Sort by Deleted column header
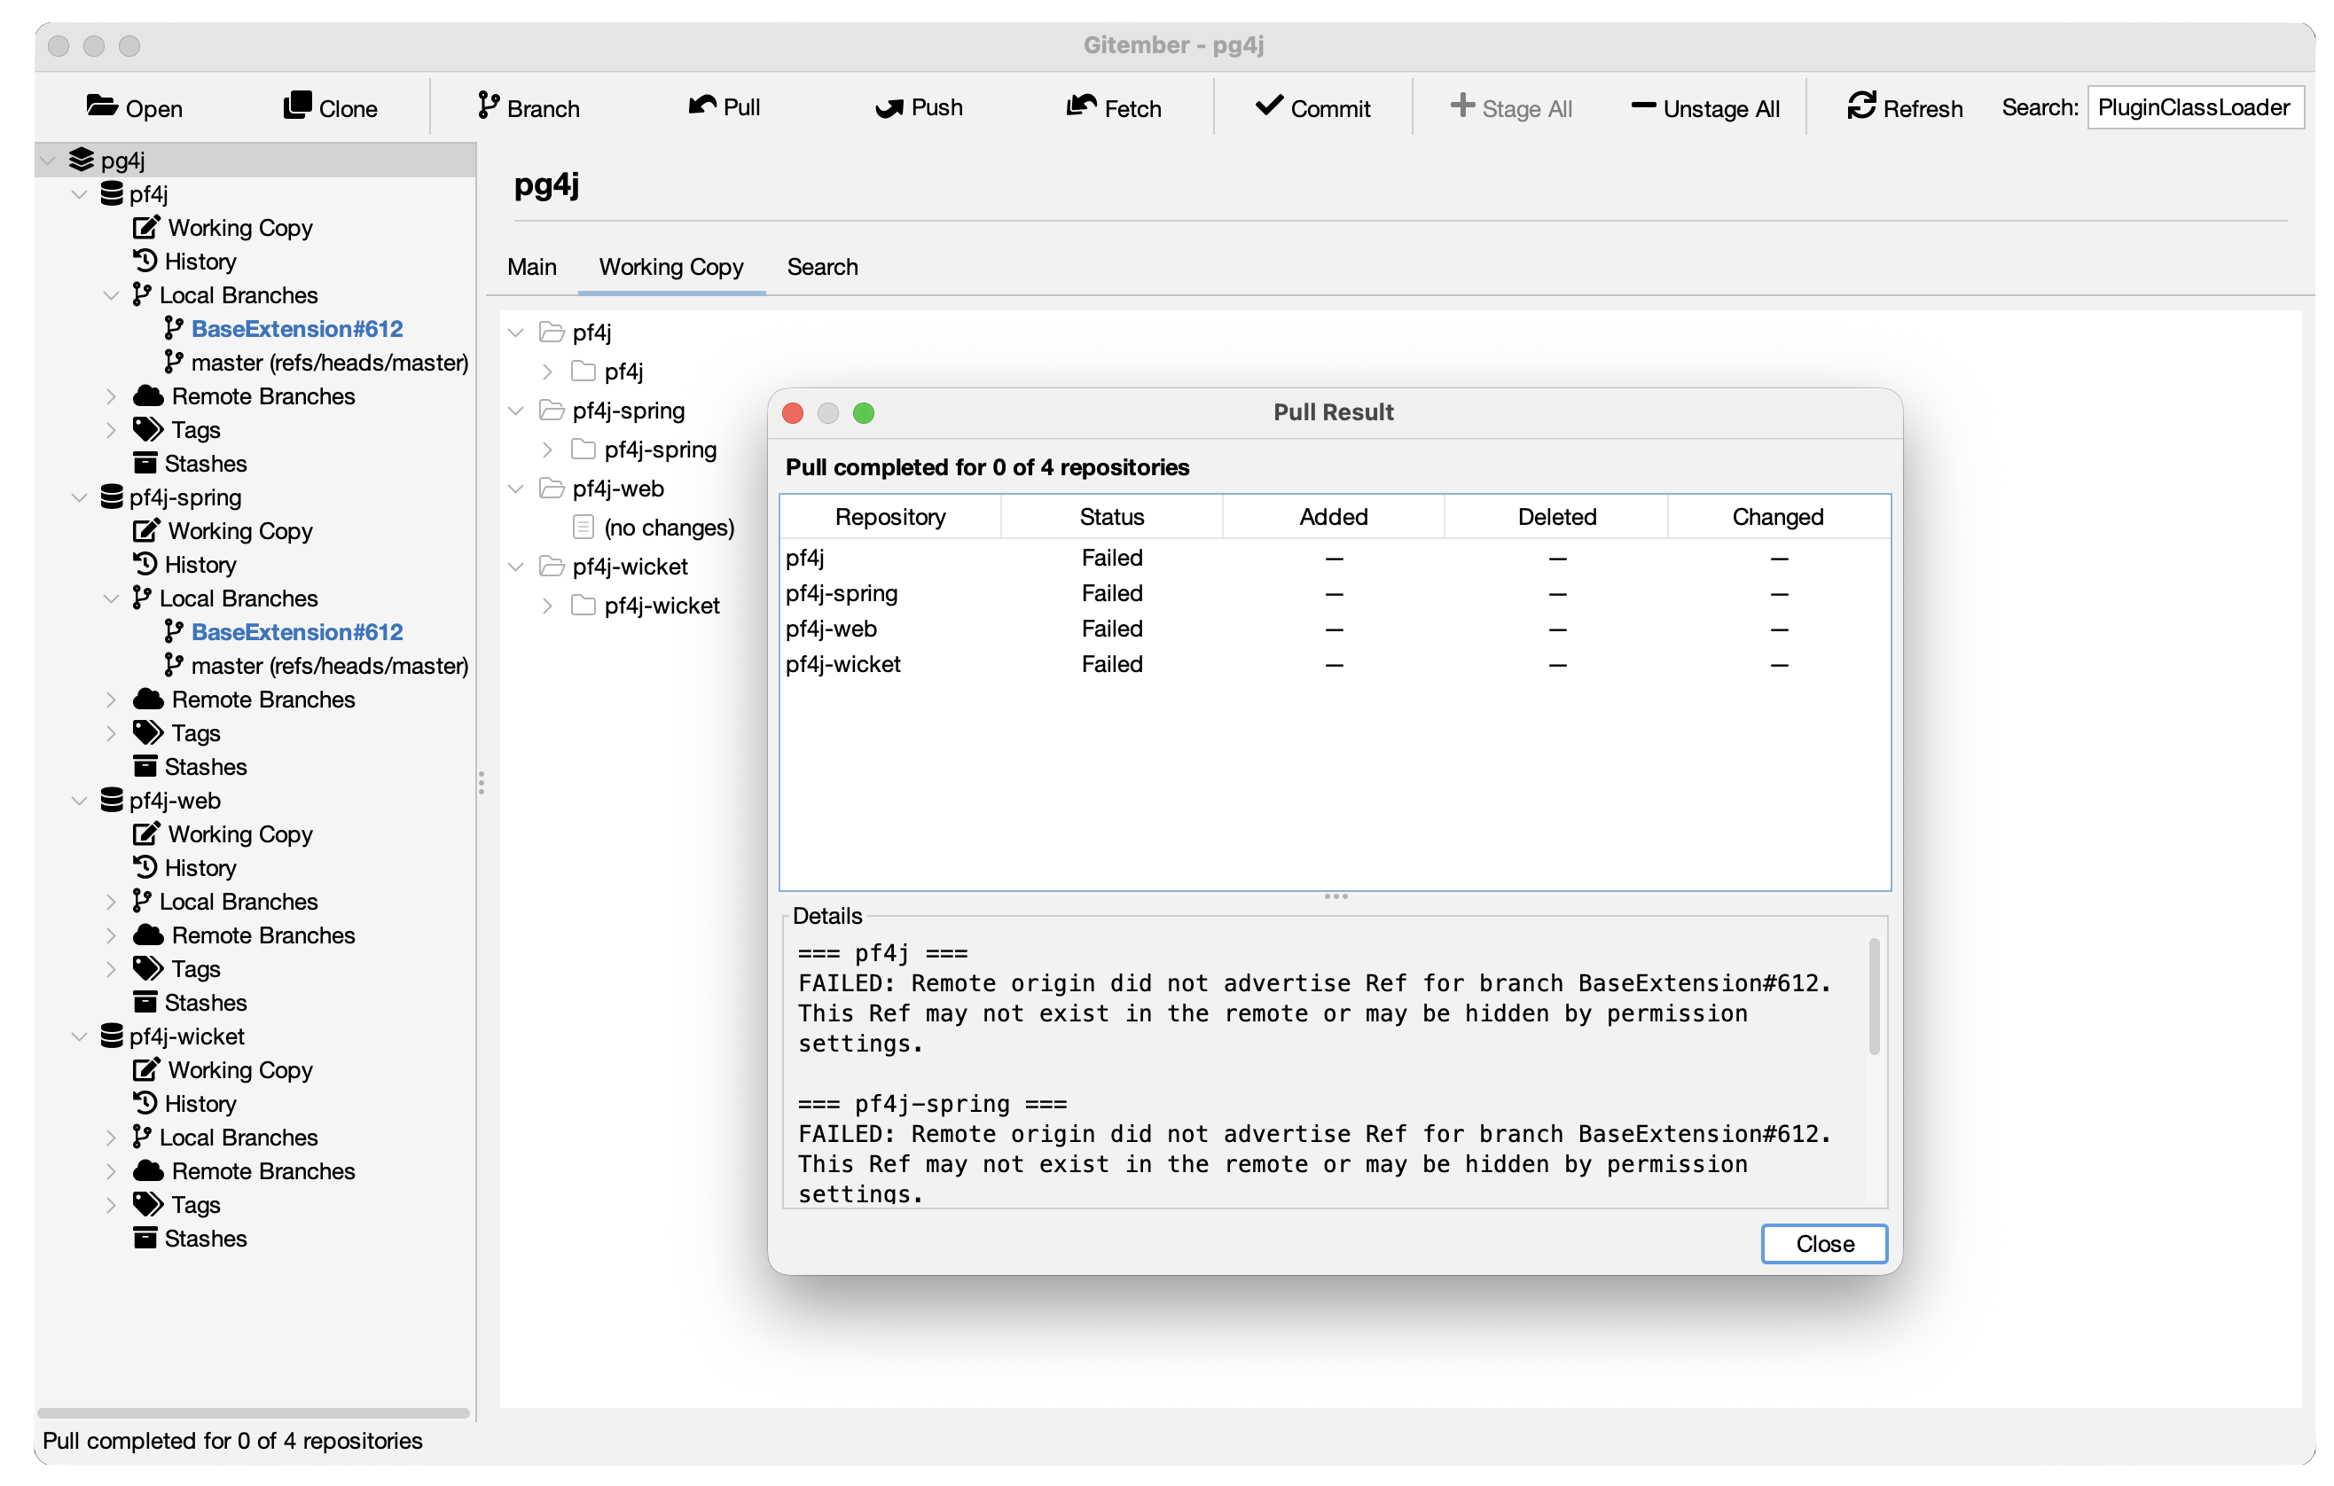 1556,517
